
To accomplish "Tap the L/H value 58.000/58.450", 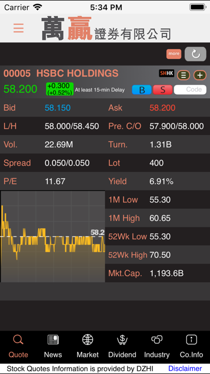I will pos(72,126).
